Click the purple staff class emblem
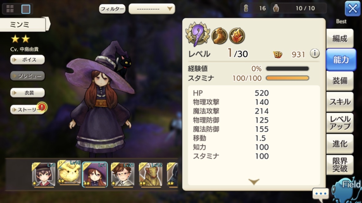 pos(198,34)
